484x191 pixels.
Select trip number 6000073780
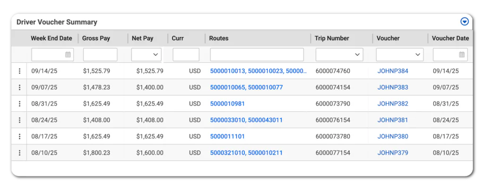point(333,136)
